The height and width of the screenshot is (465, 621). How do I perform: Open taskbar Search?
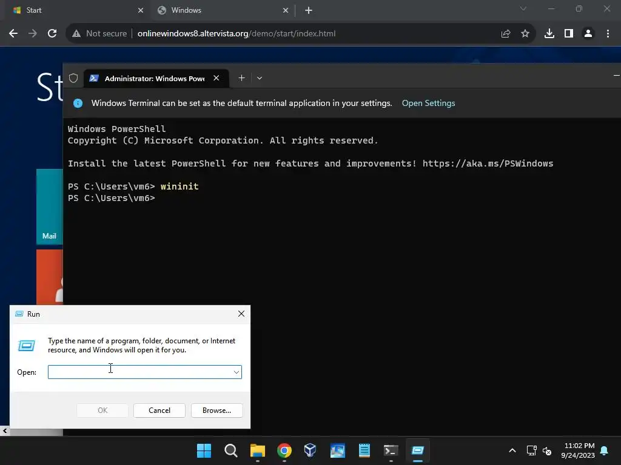231,450
